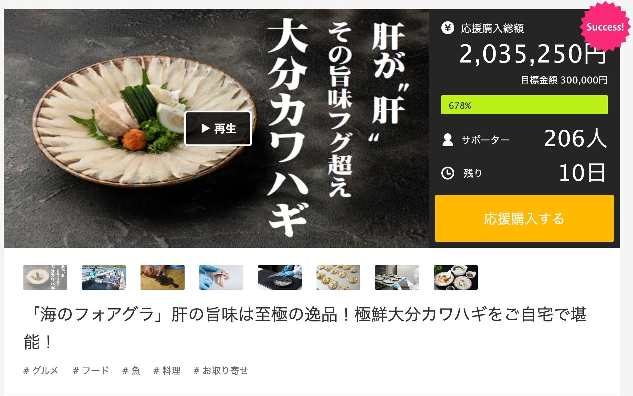Image resolution: width=633 pixels, height=396 pixels.
Task: Select the blue-gloved fillet cleaning thumbnail
Action: point(221,277)
